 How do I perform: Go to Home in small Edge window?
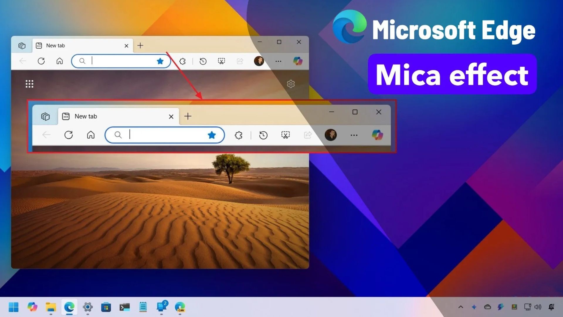point(60,61)
